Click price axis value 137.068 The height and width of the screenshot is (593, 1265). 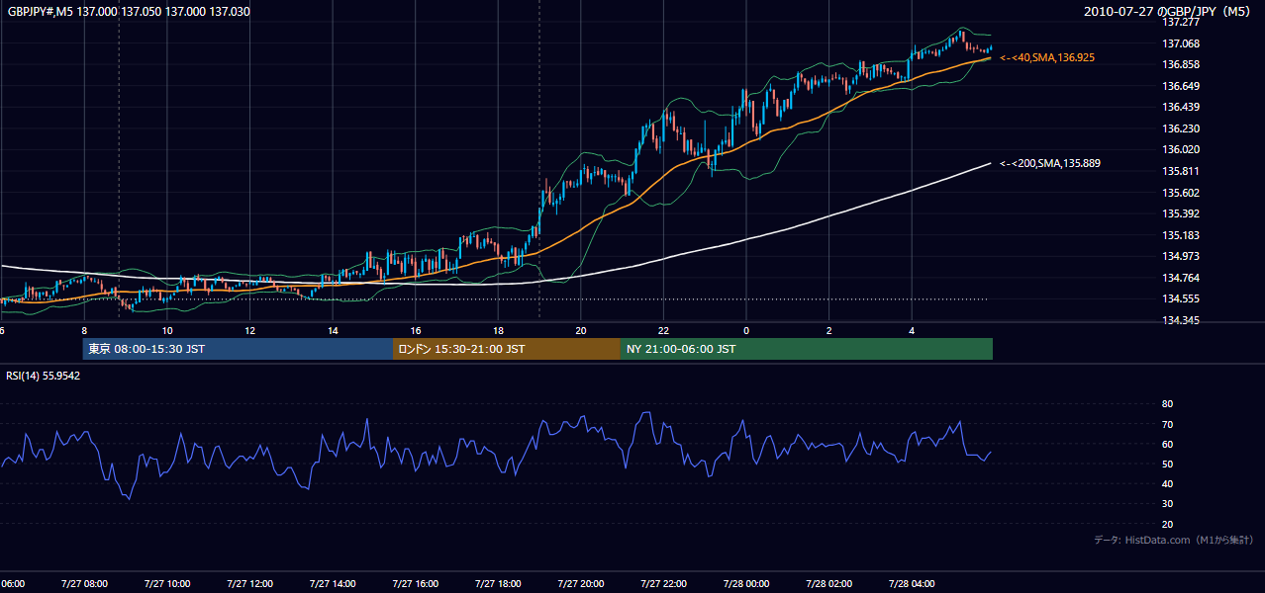[x=1181, y=43]
